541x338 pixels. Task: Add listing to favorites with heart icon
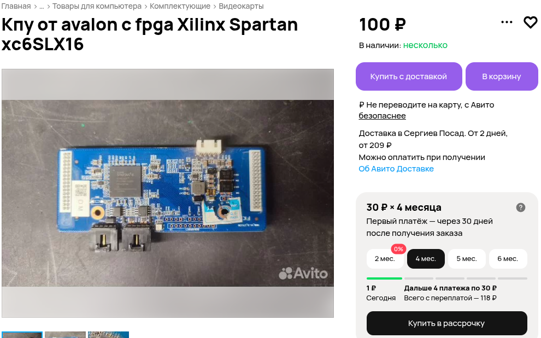tap(530, 22)
